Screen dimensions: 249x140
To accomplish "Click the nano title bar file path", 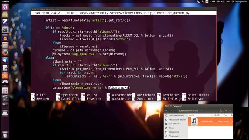I will 134,13.
